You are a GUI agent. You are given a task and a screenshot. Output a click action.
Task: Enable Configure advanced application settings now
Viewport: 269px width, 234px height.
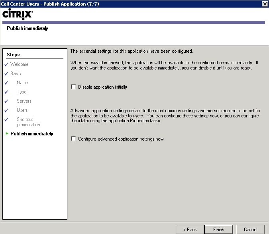[x=73, y=139]
